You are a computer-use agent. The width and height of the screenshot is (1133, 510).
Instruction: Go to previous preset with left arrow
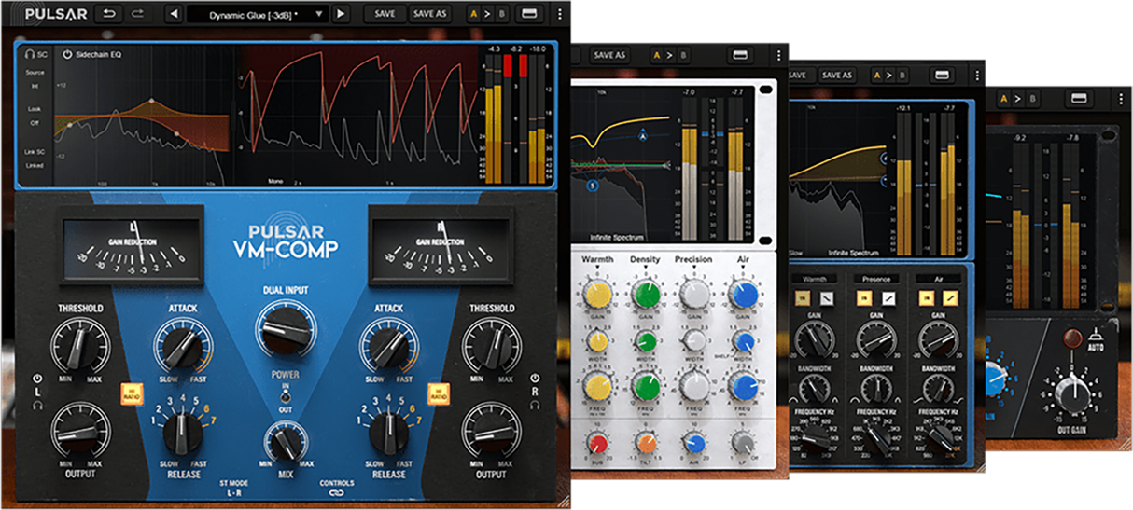click(174, 14)
